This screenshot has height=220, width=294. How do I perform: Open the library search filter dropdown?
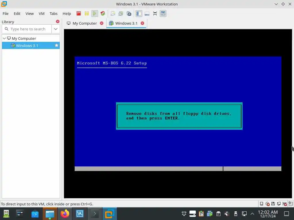(x=56, y=29)
